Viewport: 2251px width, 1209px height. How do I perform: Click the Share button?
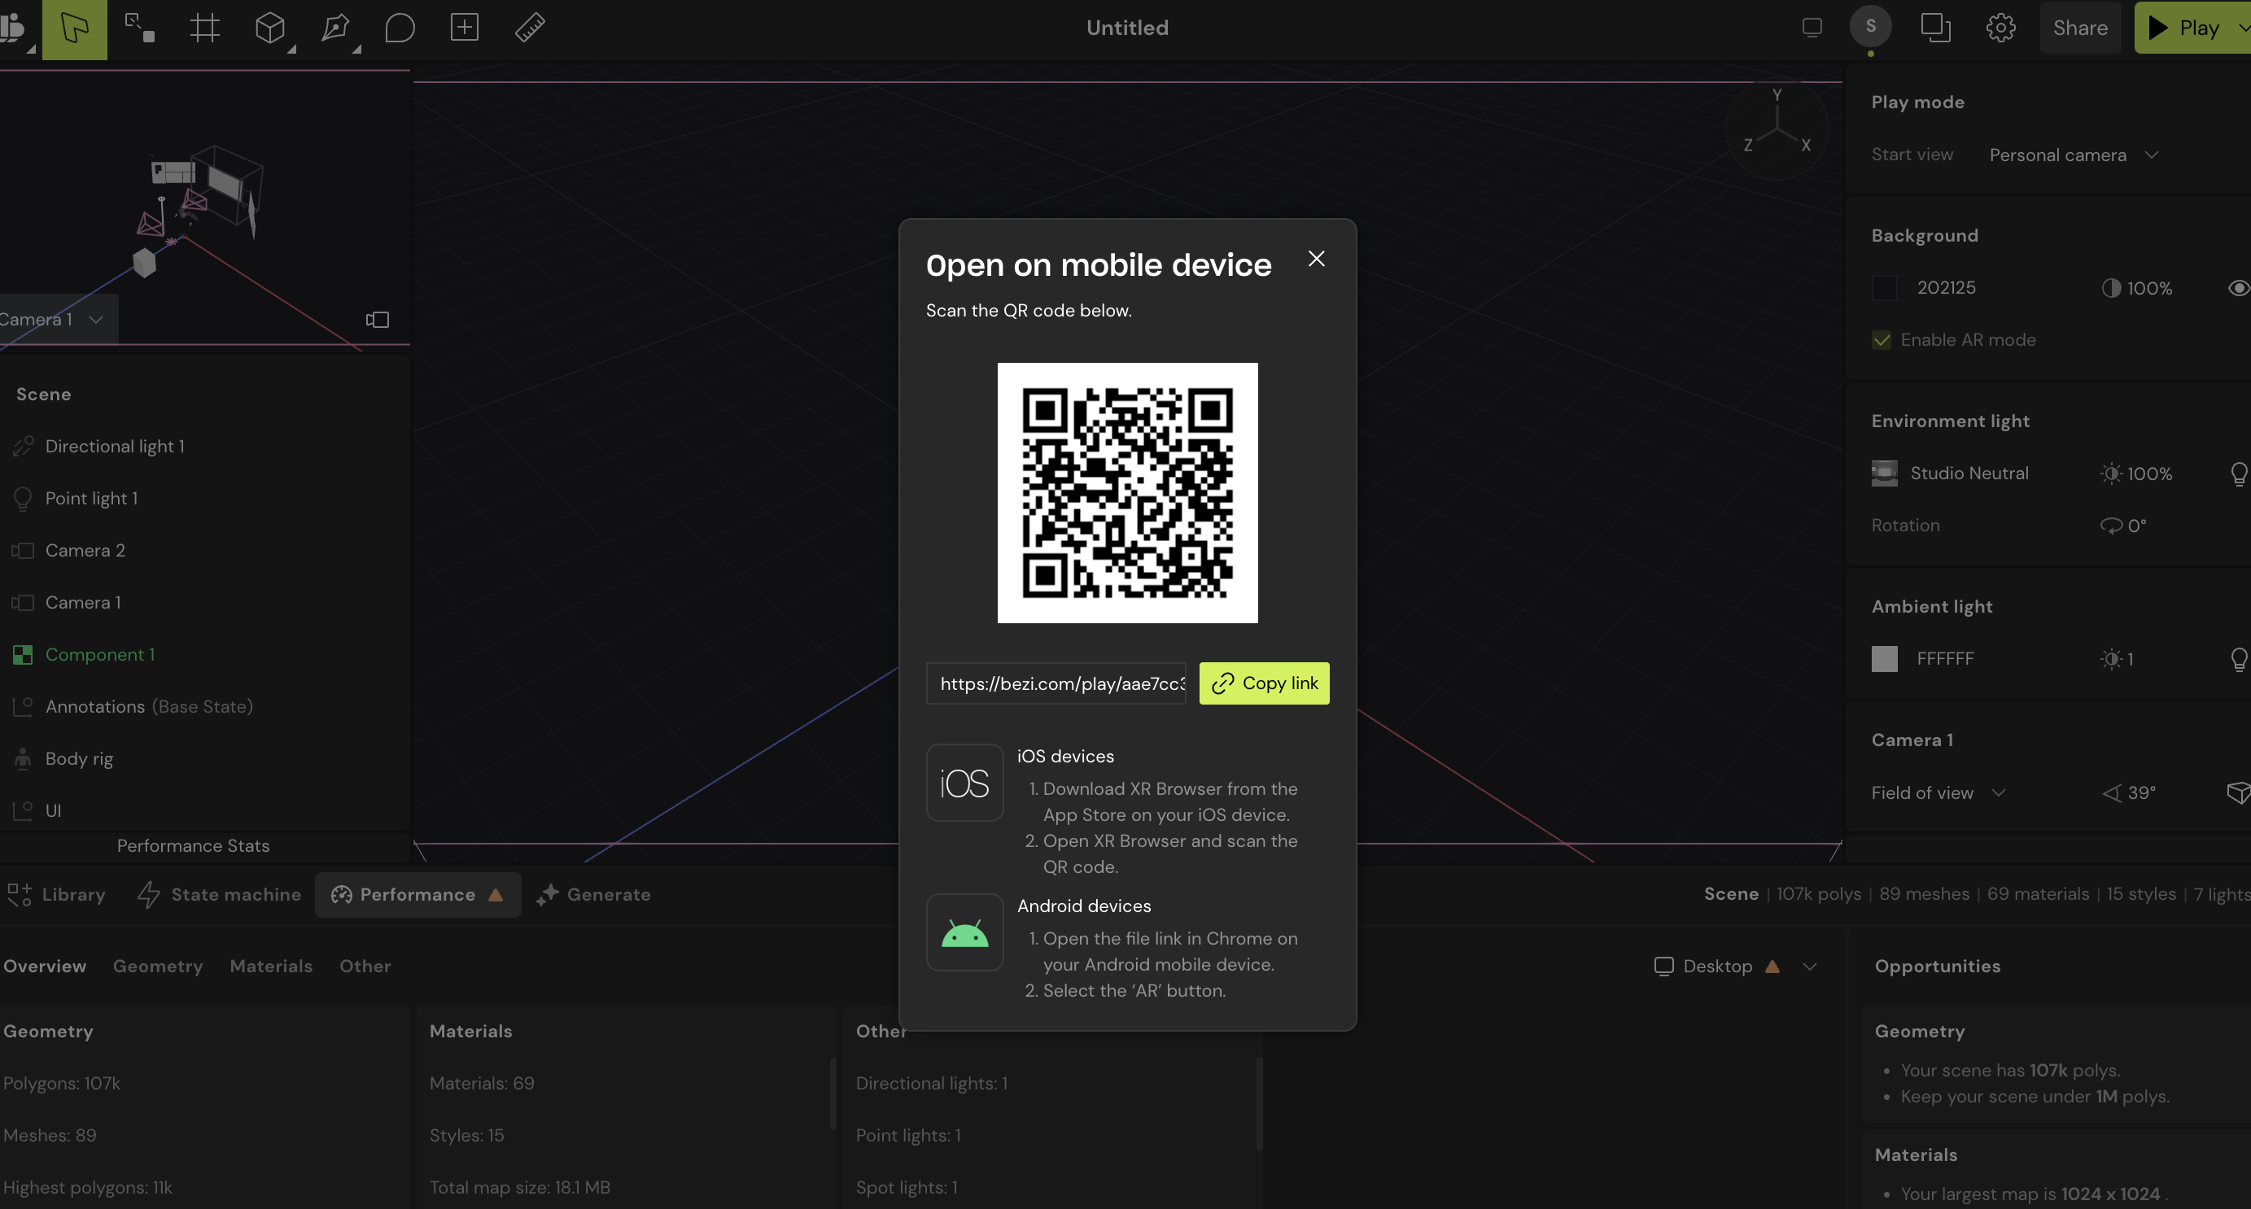tap(2080, 28)
